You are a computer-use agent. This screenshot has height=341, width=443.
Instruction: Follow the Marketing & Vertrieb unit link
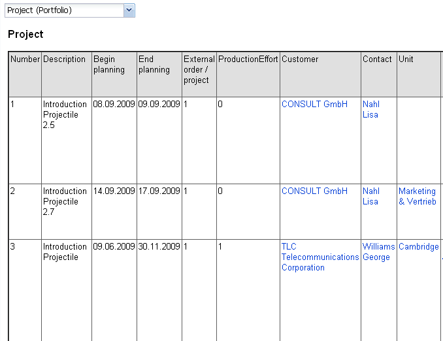[417, 197]
